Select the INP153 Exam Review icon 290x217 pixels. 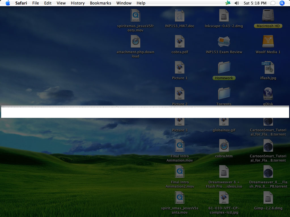coord(224,42)
